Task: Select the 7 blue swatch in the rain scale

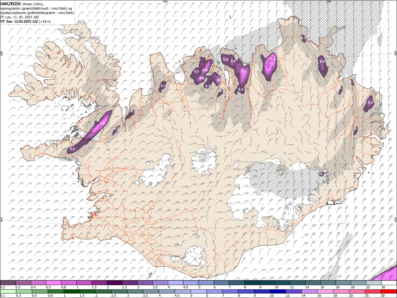Action: [x=230, y=291]
